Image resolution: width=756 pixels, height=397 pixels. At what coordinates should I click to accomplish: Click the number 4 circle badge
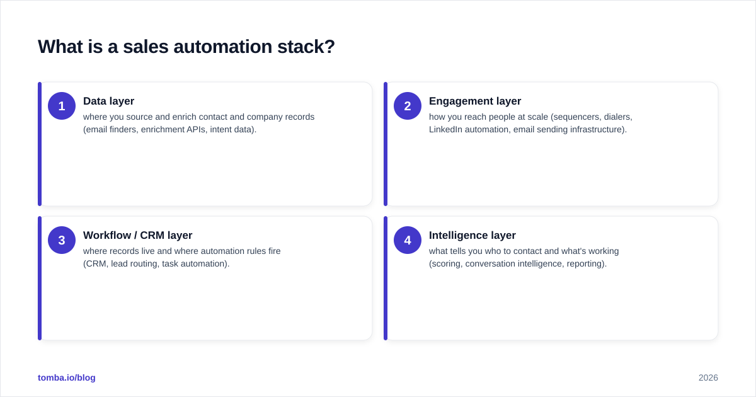[x=408, y=240]
